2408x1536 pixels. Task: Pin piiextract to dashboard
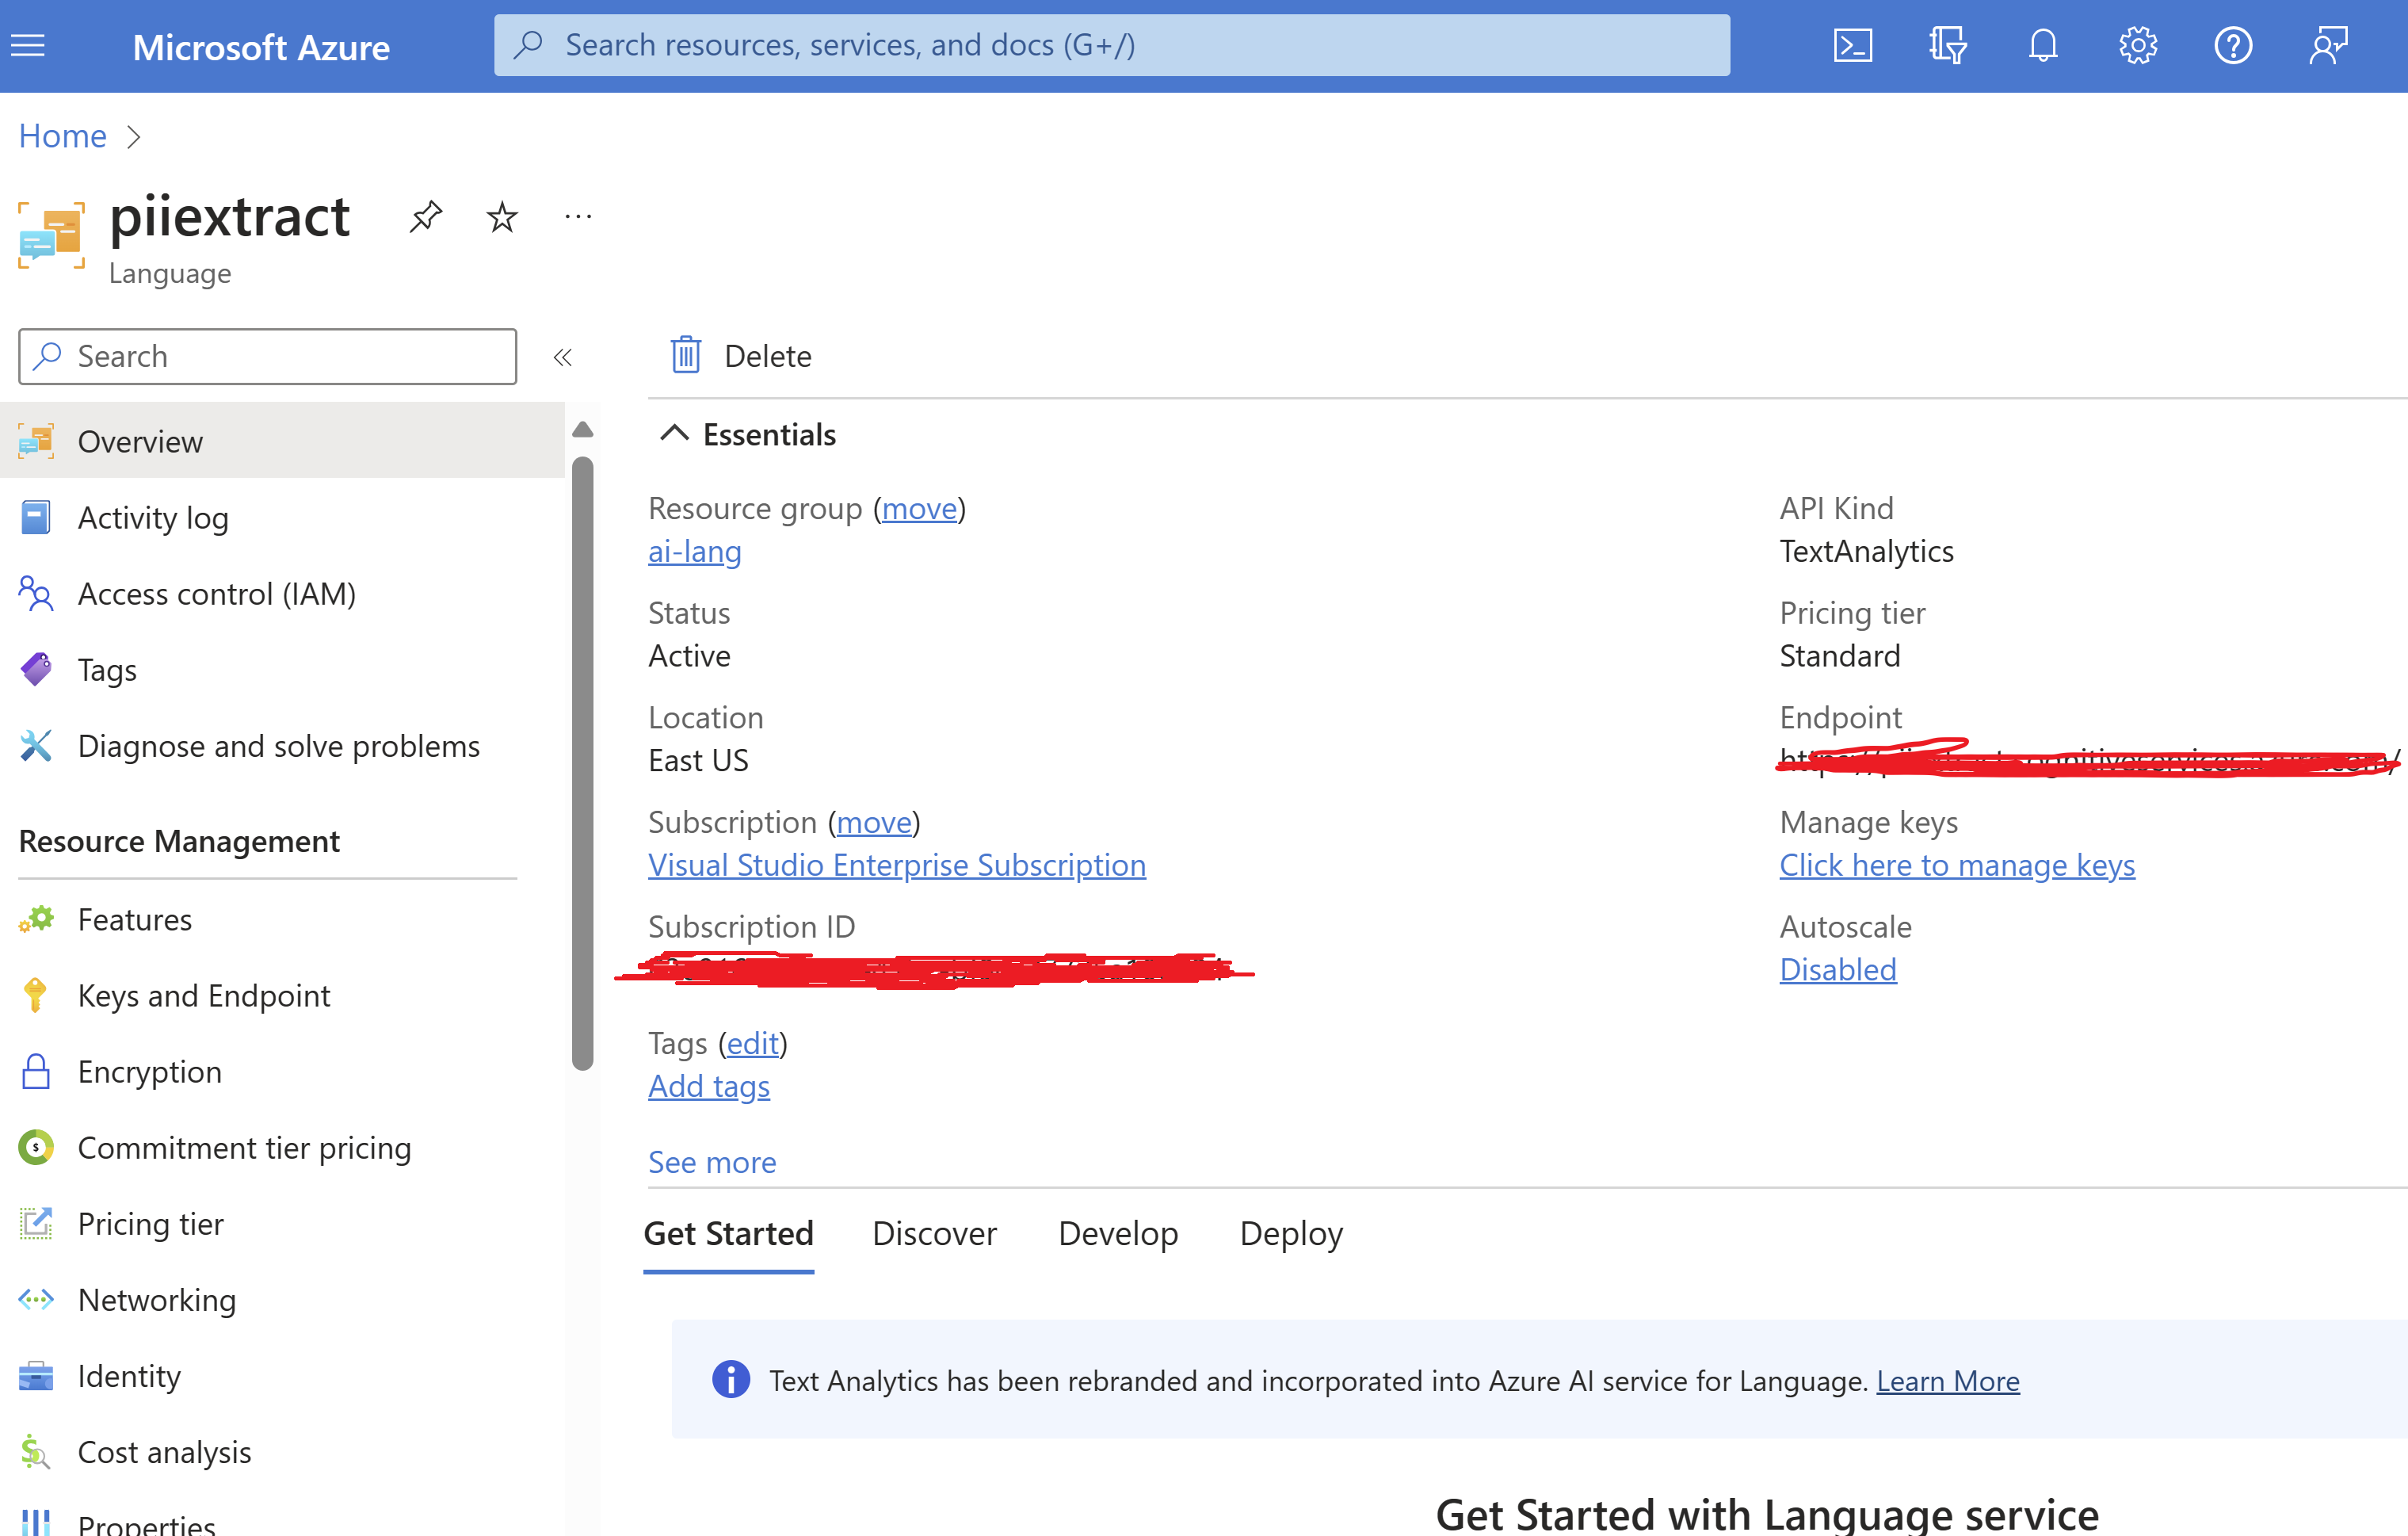pos(426,216)
